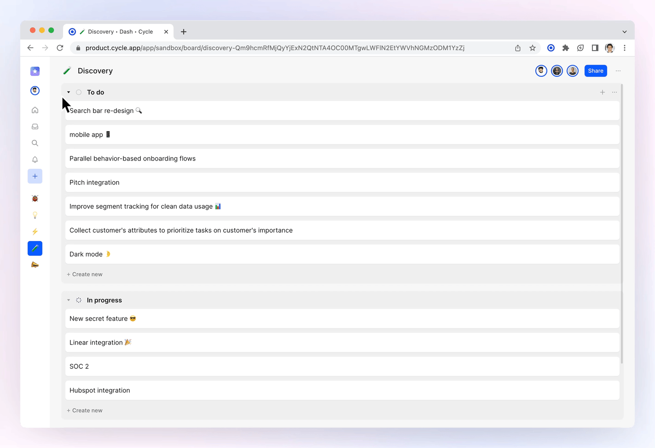Open the ladybug bugs board
Screen dimensions: 655x448
(35, 199)
